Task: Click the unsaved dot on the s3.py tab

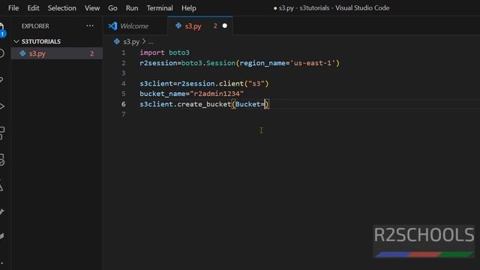Action: pyautogui.click(x=225, y=26)
